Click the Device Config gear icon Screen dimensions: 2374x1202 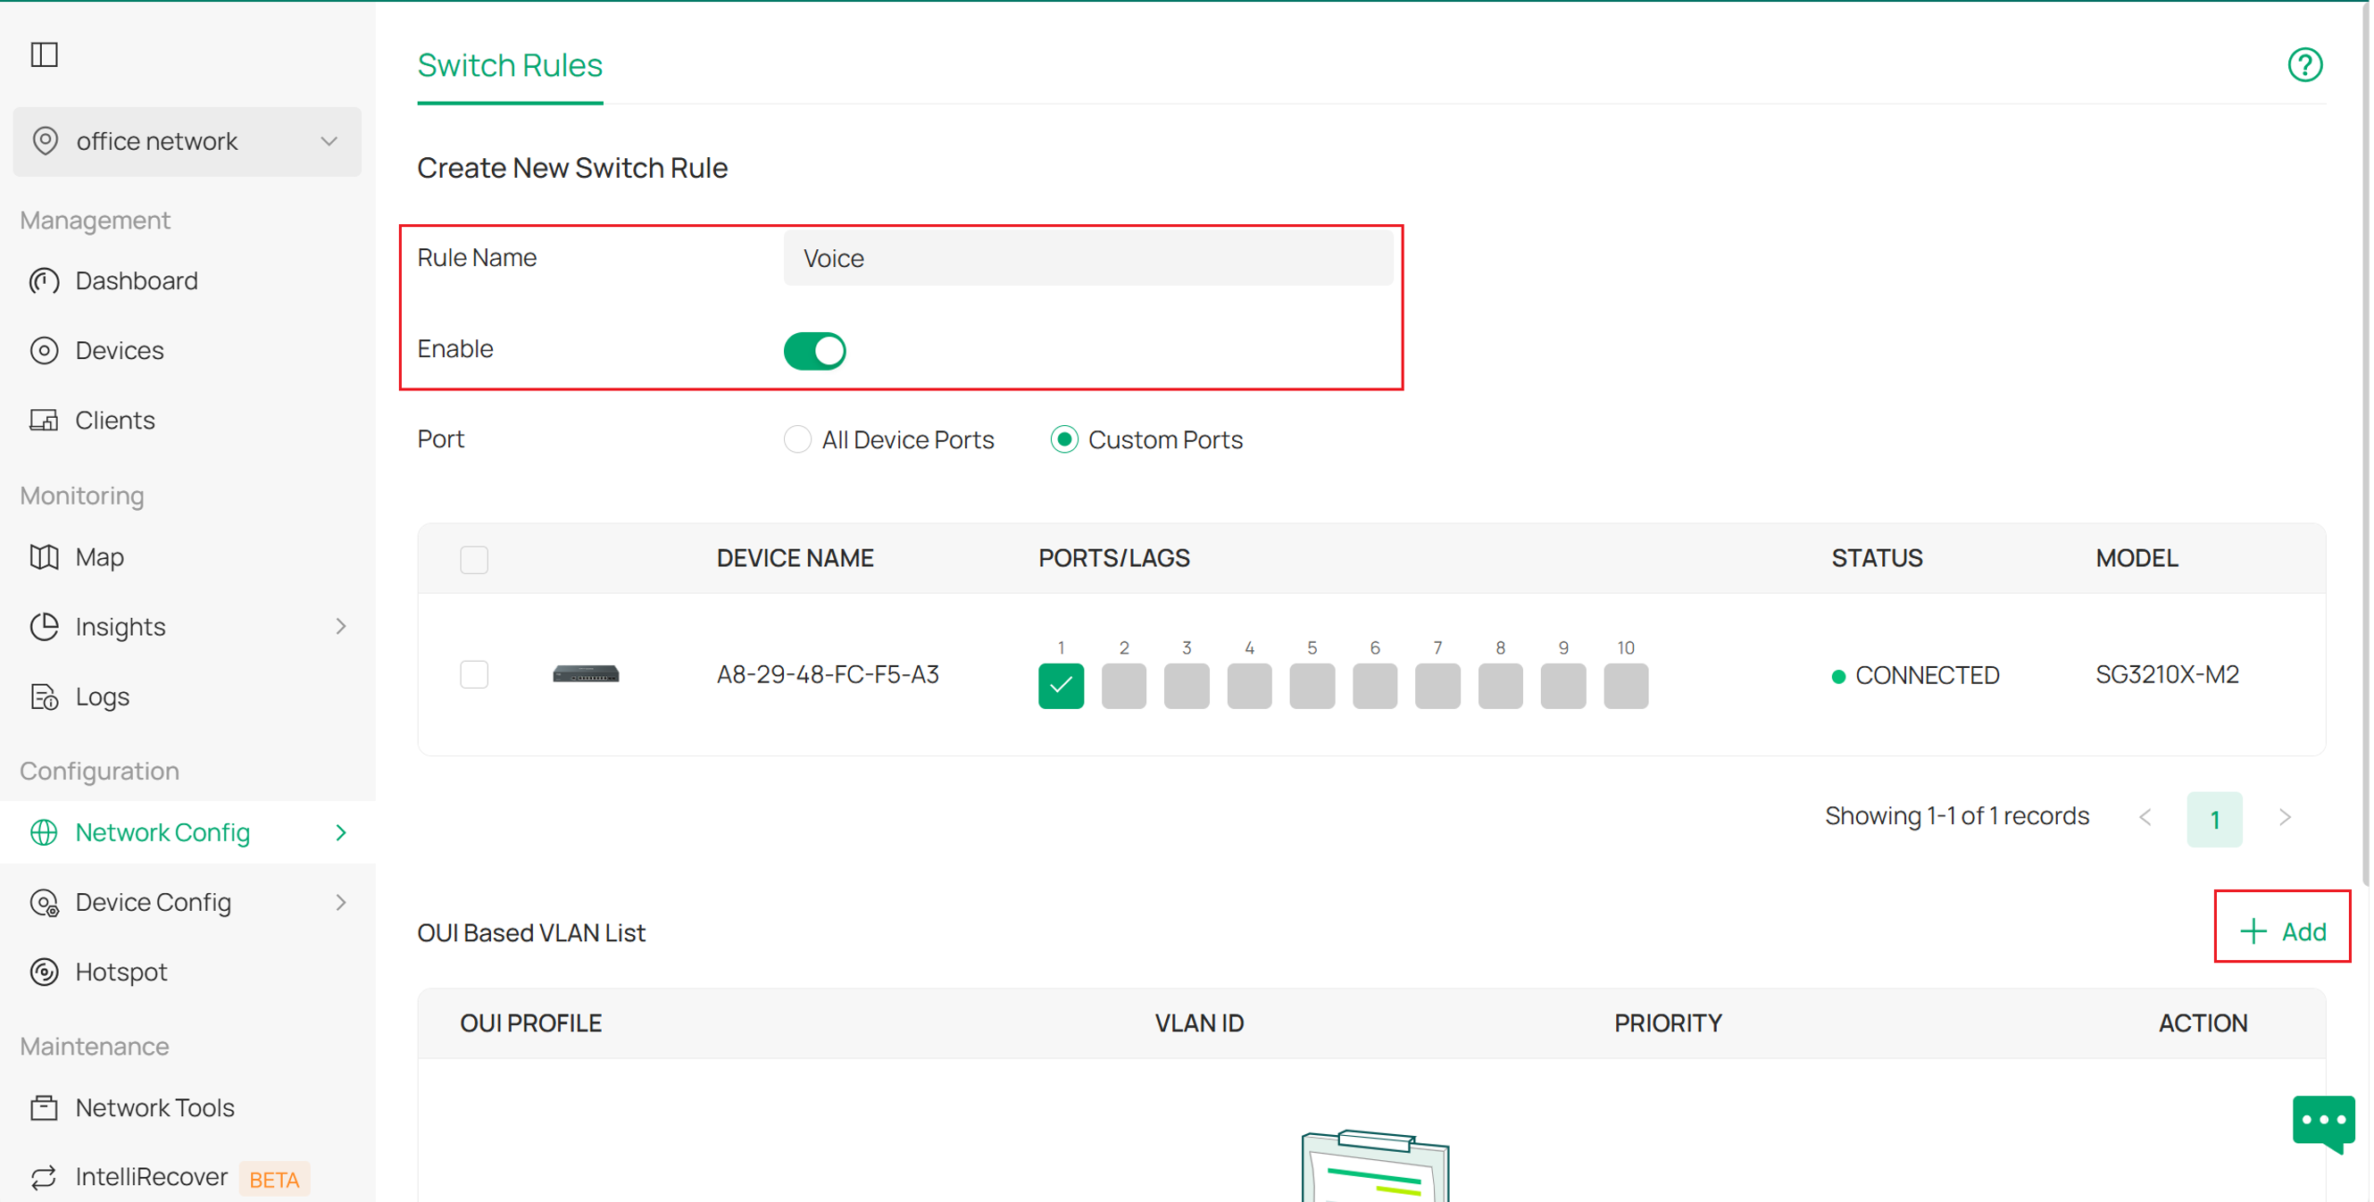[x=45, y=903]
